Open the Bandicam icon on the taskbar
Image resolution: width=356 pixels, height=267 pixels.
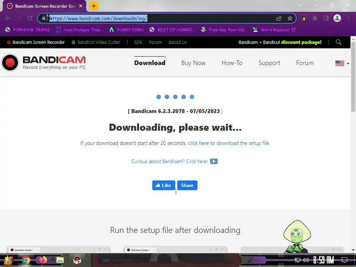tap(77, 260)
